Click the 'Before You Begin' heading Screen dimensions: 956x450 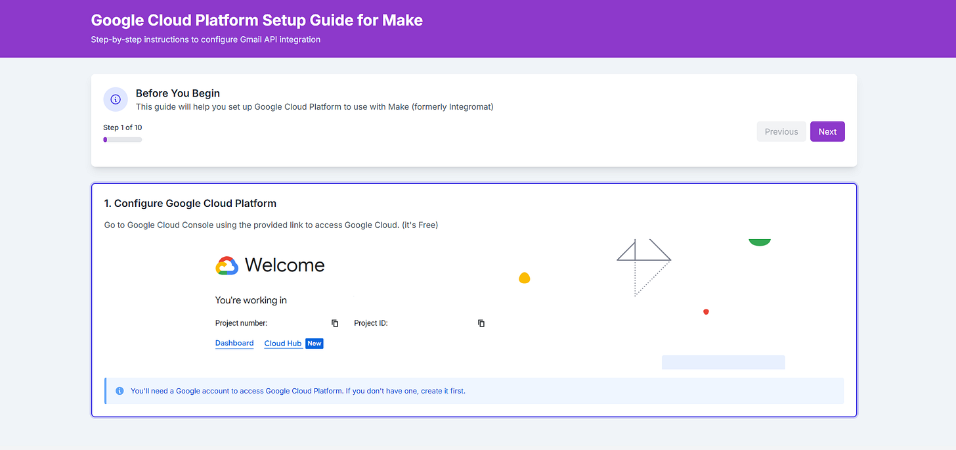pos(178,93)
